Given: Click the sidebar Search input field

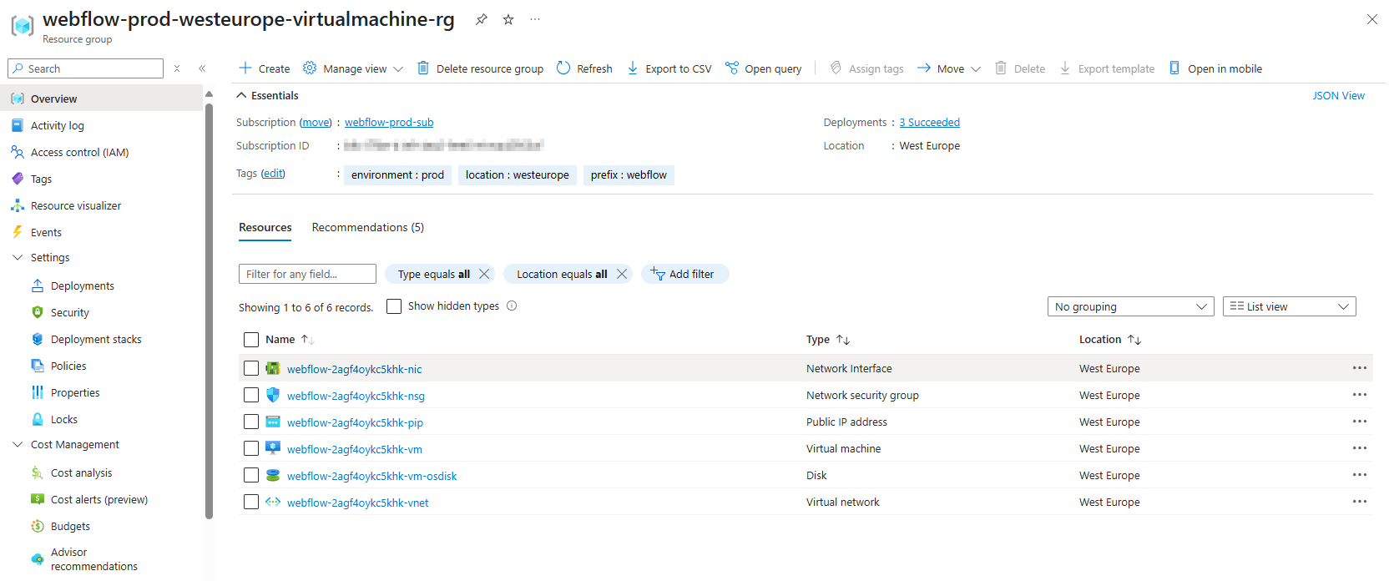Looking at the screenshot, I should tap(85, 68).
